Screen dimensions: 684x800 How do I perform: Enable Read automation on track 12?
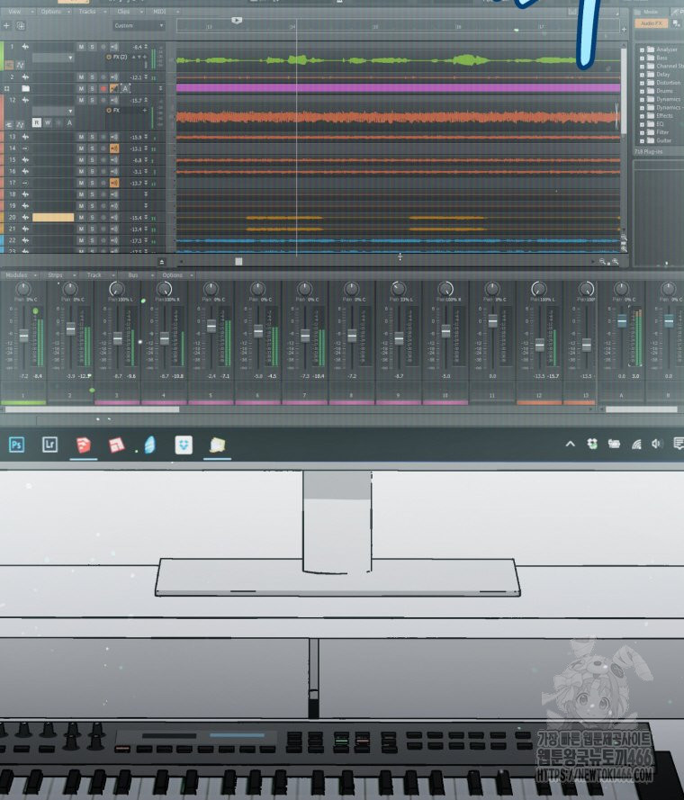point(36,122)
